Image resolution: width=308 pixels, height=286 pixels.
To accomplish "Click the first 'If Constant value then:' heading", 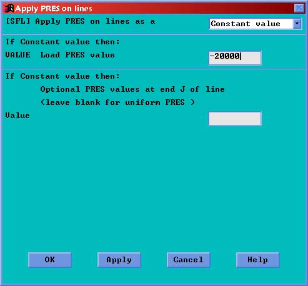I will pyautogui.click(x=62, y=42).
